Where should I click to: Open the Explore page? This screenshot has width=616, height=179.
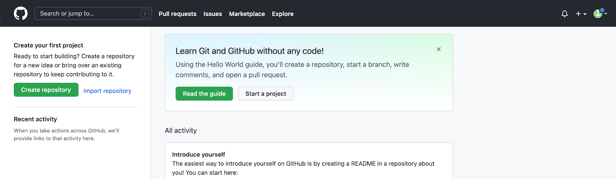283,14
